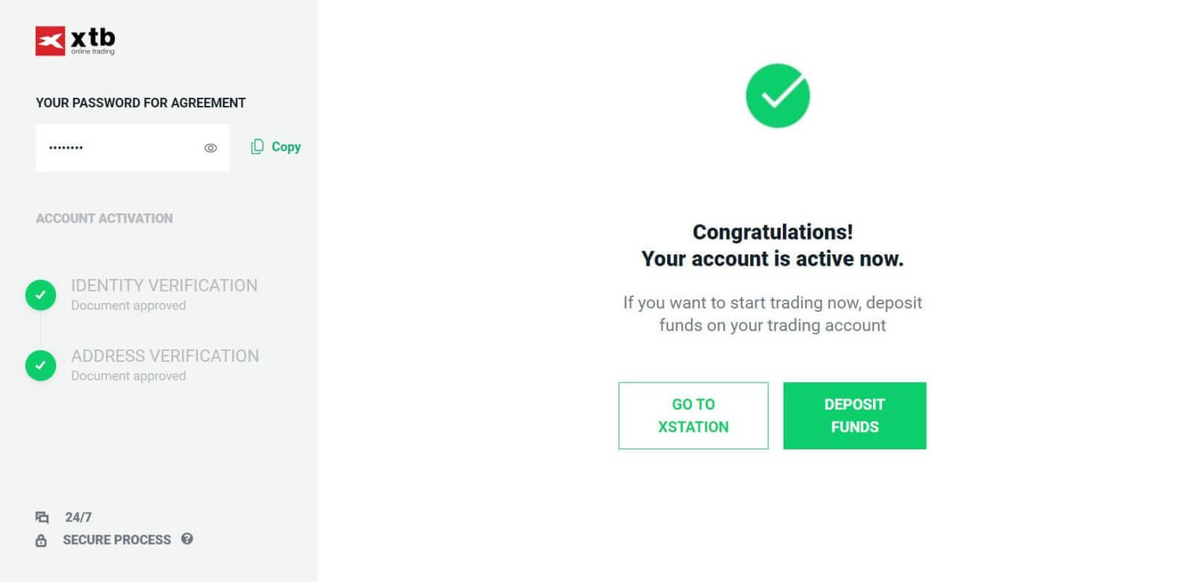Click the green success checkmark circle
Viewport: 1194px width, 582px height.
point(778,96)
